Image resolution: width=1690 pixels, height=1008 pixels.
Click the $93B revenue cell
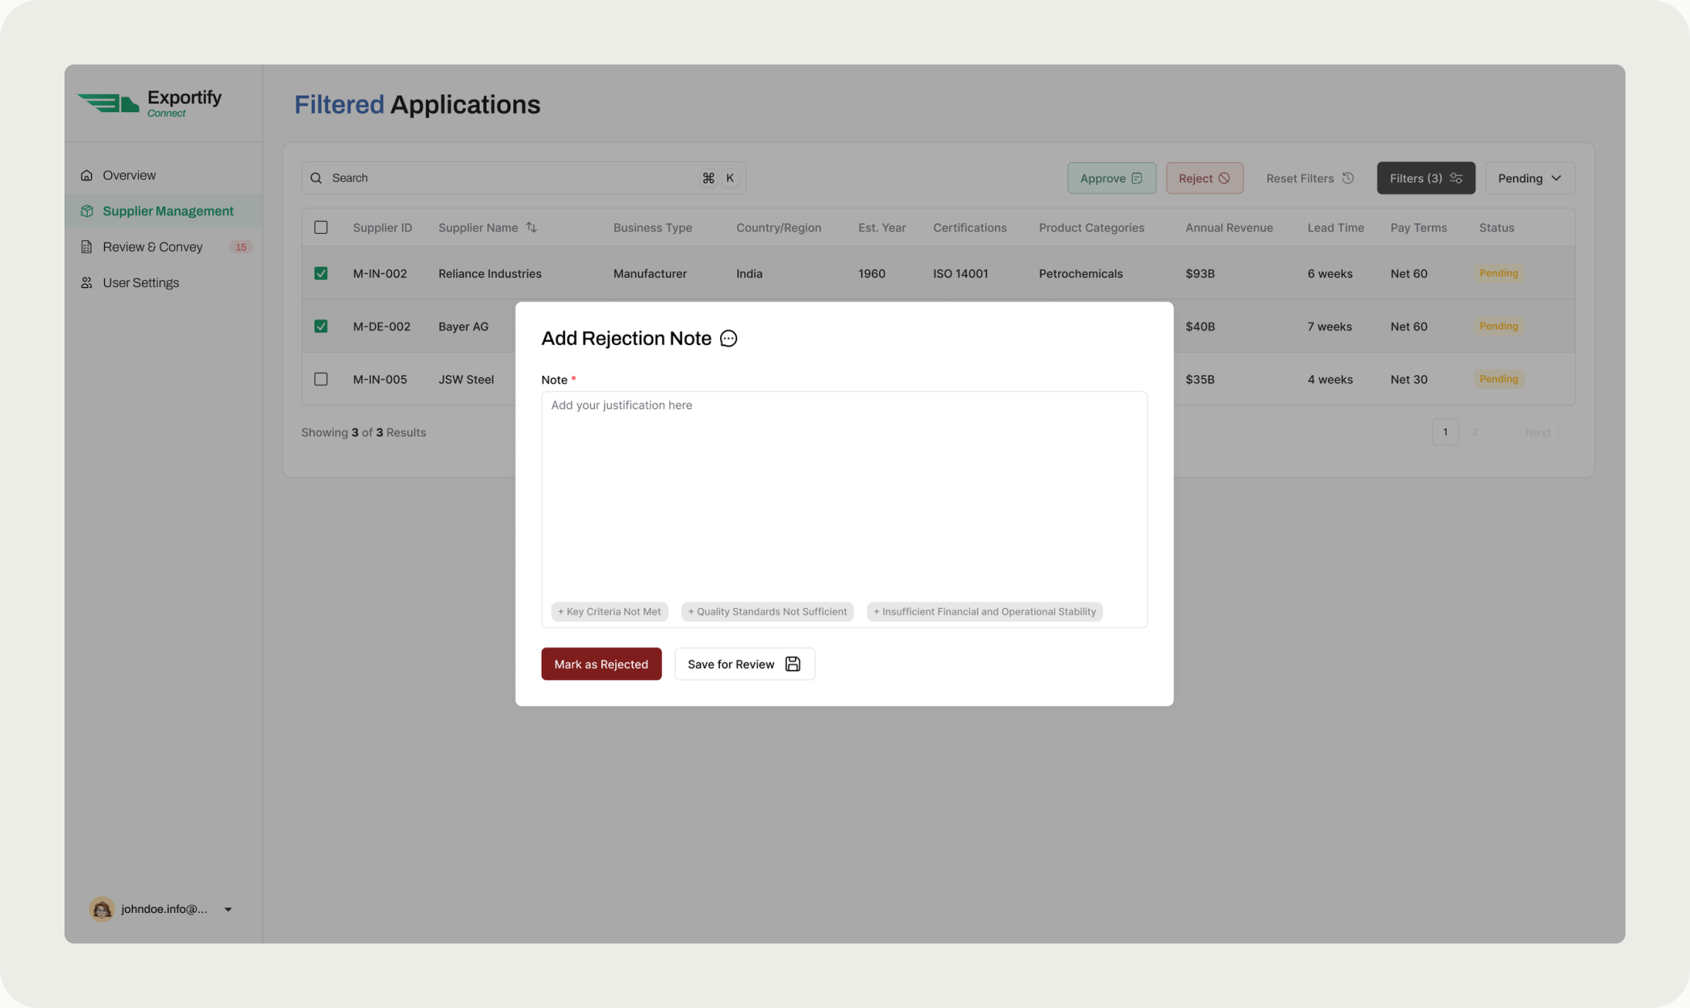pos(1200,273)
